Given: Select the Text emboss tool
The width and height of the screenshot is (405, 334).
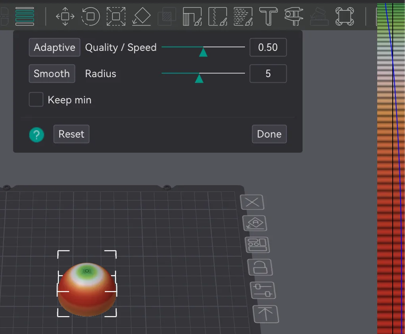Looking at the screenshot, I should (268, 16).
